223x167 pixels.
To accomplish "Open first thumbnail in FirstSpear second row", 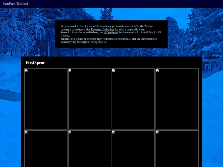I will click(46, 149).
